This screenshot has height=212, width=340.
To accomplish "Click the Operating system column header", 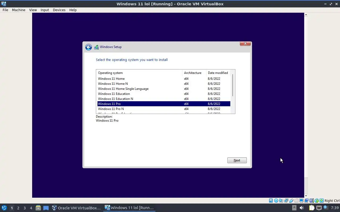I will 139,73.
